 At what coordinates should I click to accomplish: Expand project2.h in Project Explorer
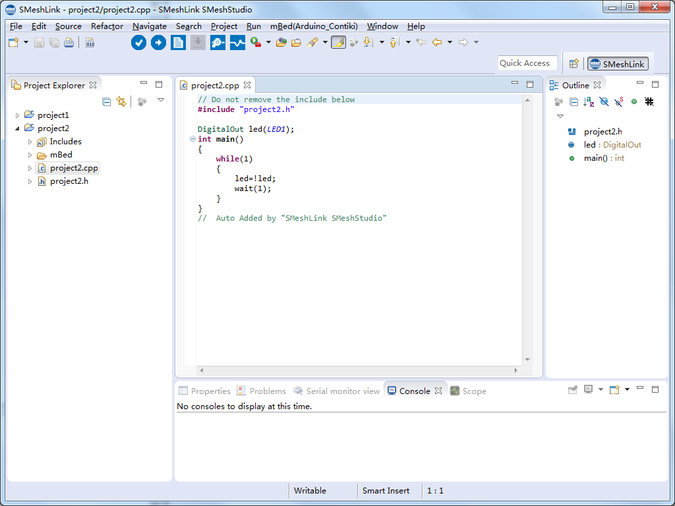coord(30,182)
